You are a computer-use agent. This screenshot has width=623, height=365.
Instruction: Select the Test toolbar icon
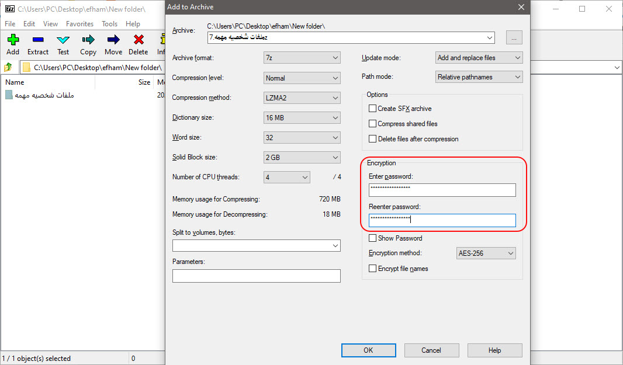click(63, 40)
